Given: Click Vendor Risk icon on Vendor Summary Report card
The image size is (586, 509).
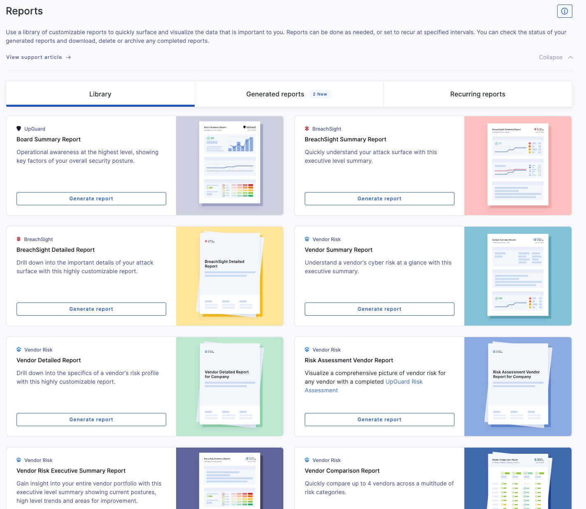Looking at the screenshot, I should point(307,239).
